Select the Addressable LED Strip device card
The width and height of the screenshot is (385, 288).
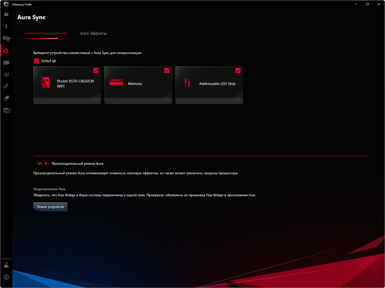tap(209, 85)
